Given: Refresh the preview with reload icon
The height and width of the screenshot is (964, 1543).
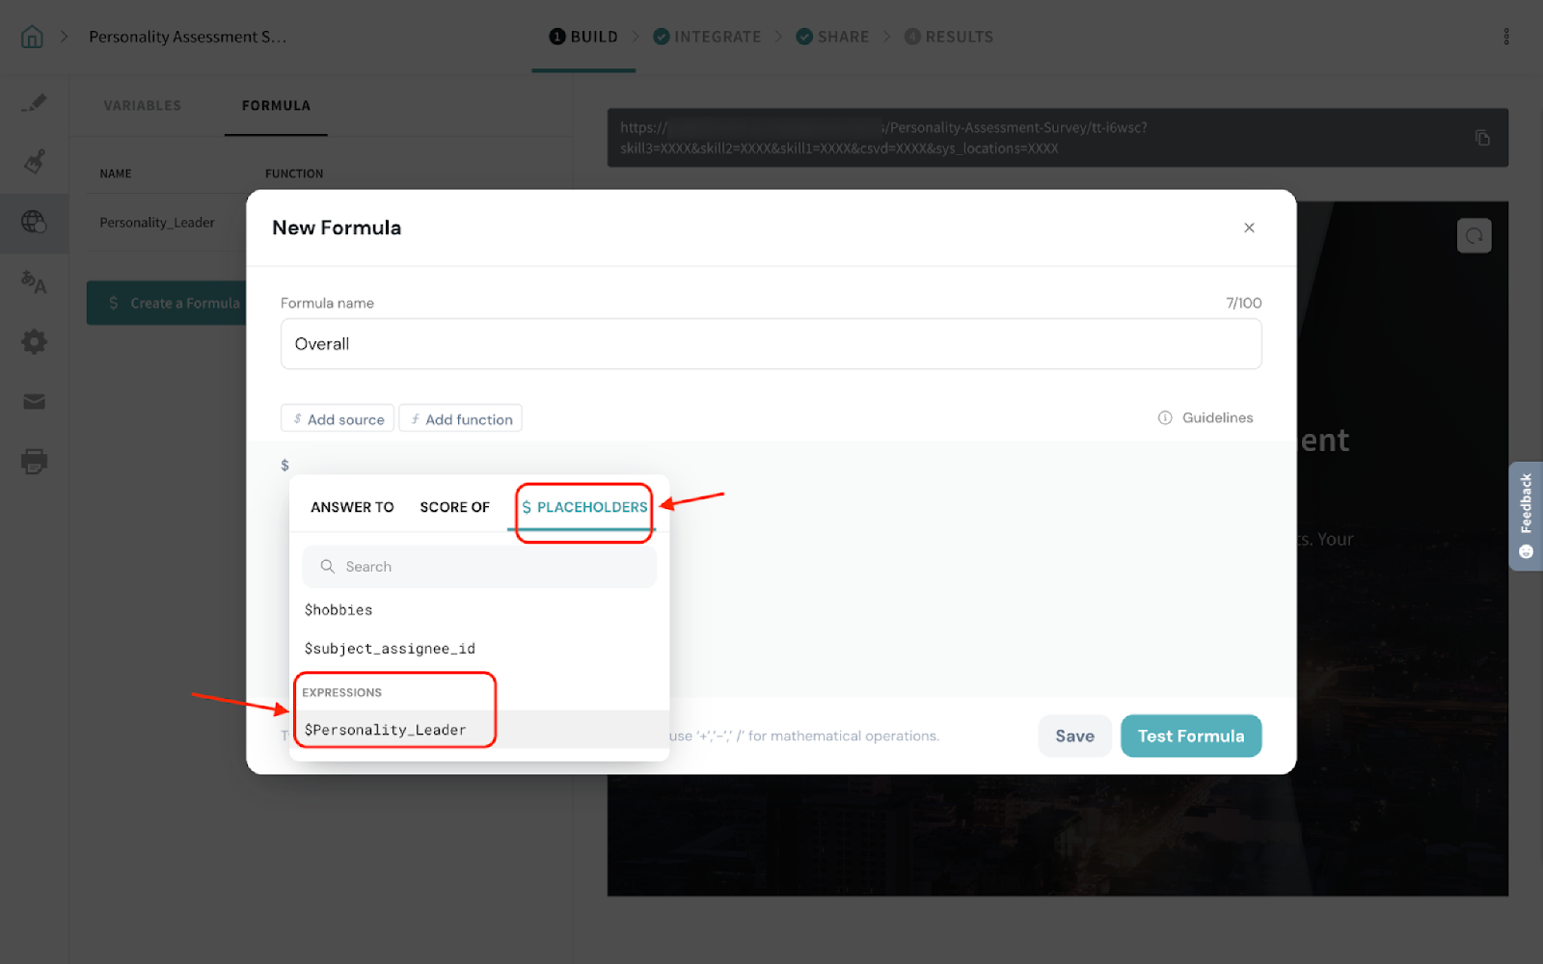Looking at the screenshot, I should click(x=1474, y=235).
